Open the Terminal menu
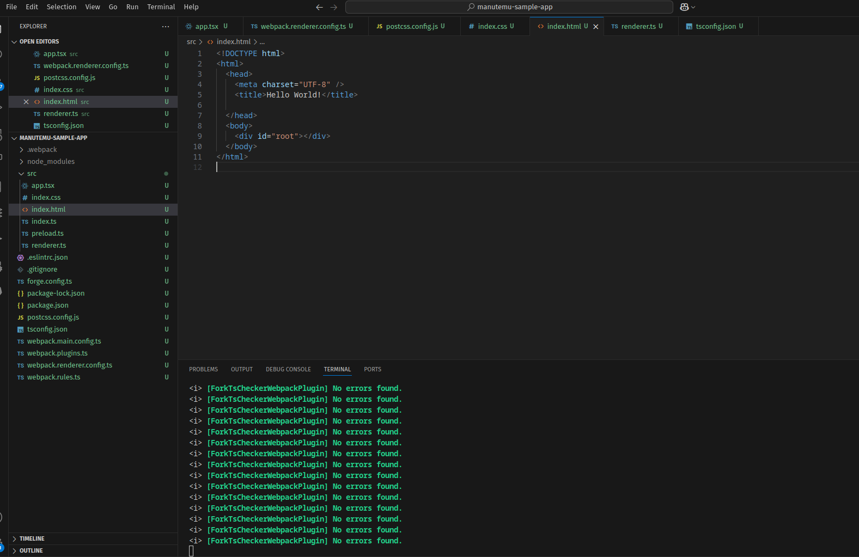Screen dimensions: 859x557 click(x=161, y=7)
